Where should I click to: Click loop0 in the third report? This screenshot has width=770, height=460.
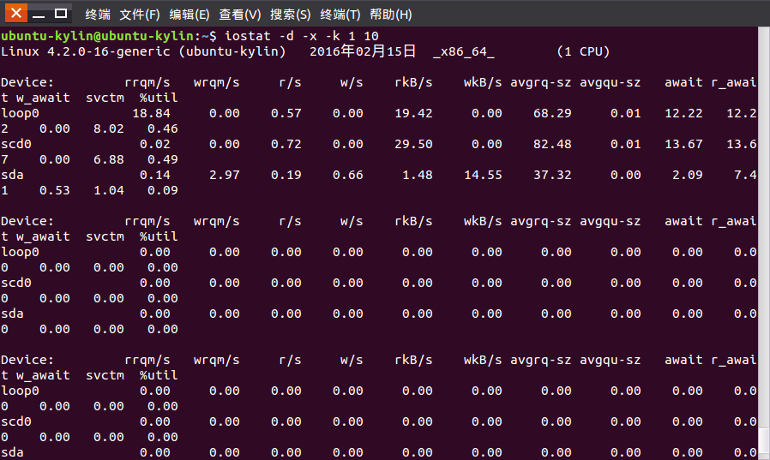coord(20,391)
